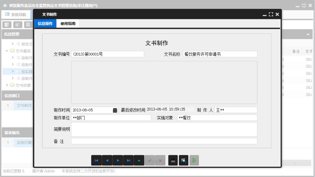Select the magnifier search icon in sidebar toolbar
The image size is (315, 177).
click(x=6, y=24)
